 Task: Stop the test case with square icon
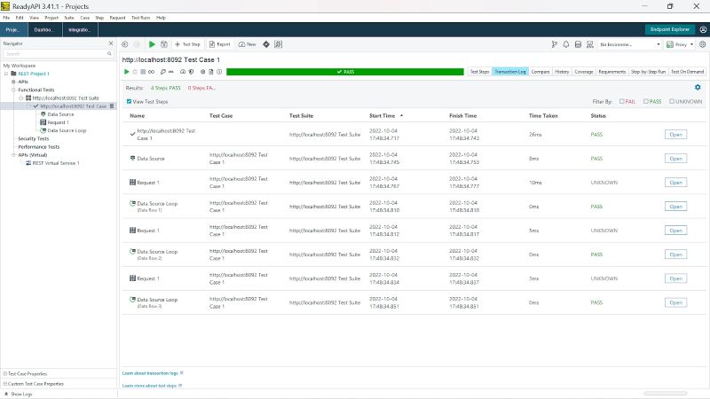point(143,72)
